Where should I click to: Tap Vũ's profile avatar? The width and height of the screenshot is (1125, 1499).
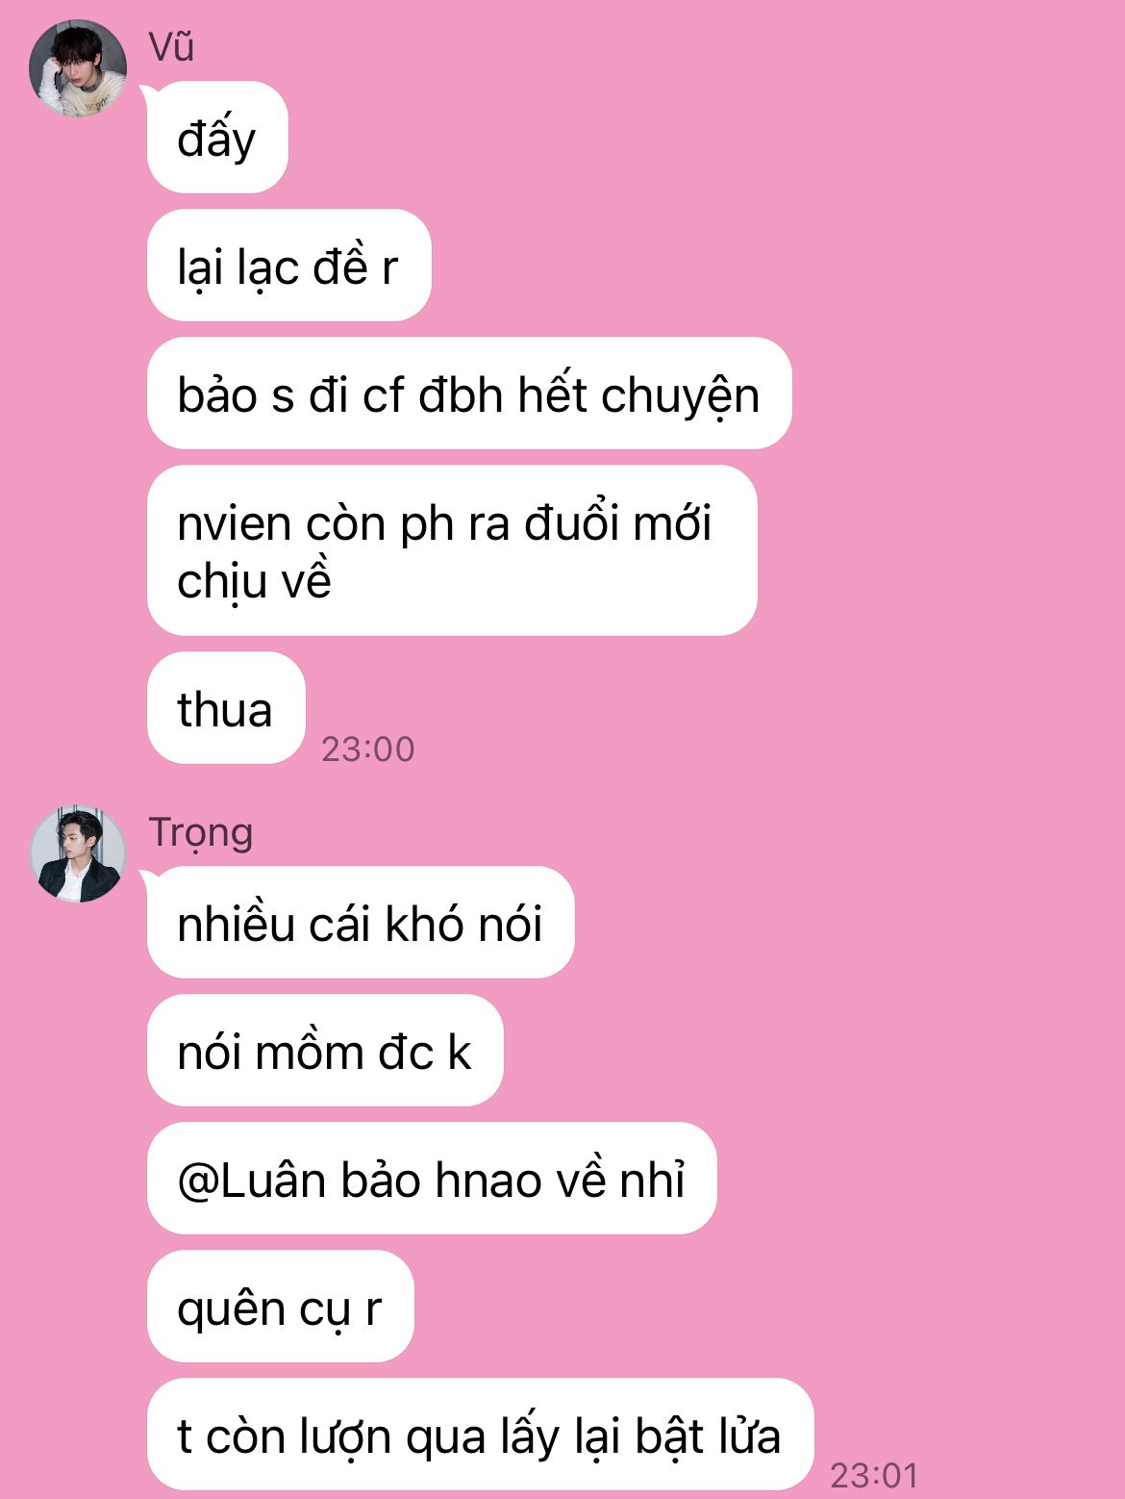[x=78, y=68]
